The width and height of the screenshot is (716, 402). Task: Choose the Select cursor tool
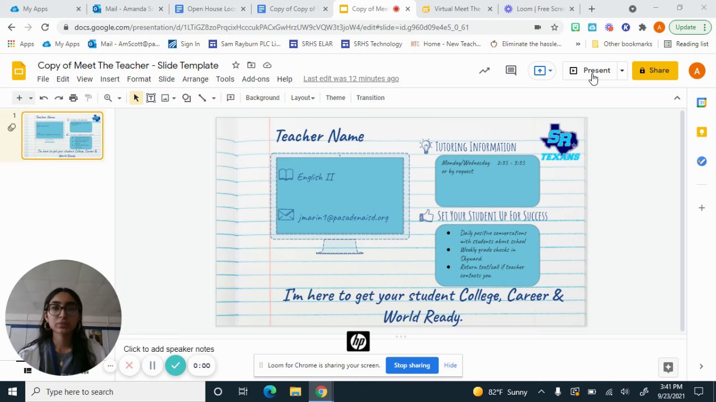pyautogui.click(x=136, y=98)
